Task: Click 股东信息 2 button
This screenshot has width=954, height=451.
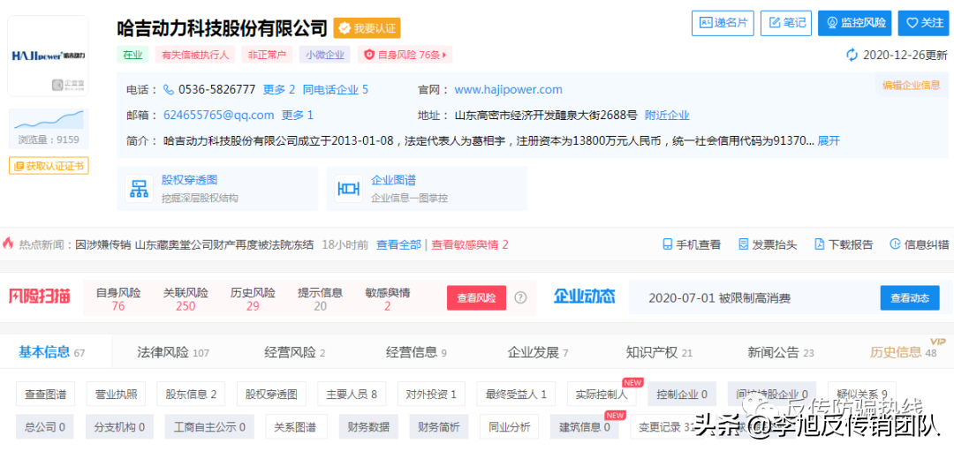Action: click(x=191, y=394)
